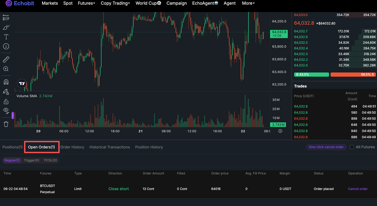Remove drawings with the trash icon
The width and height of the screenshot is (377, 206).
tap(6, 124)
